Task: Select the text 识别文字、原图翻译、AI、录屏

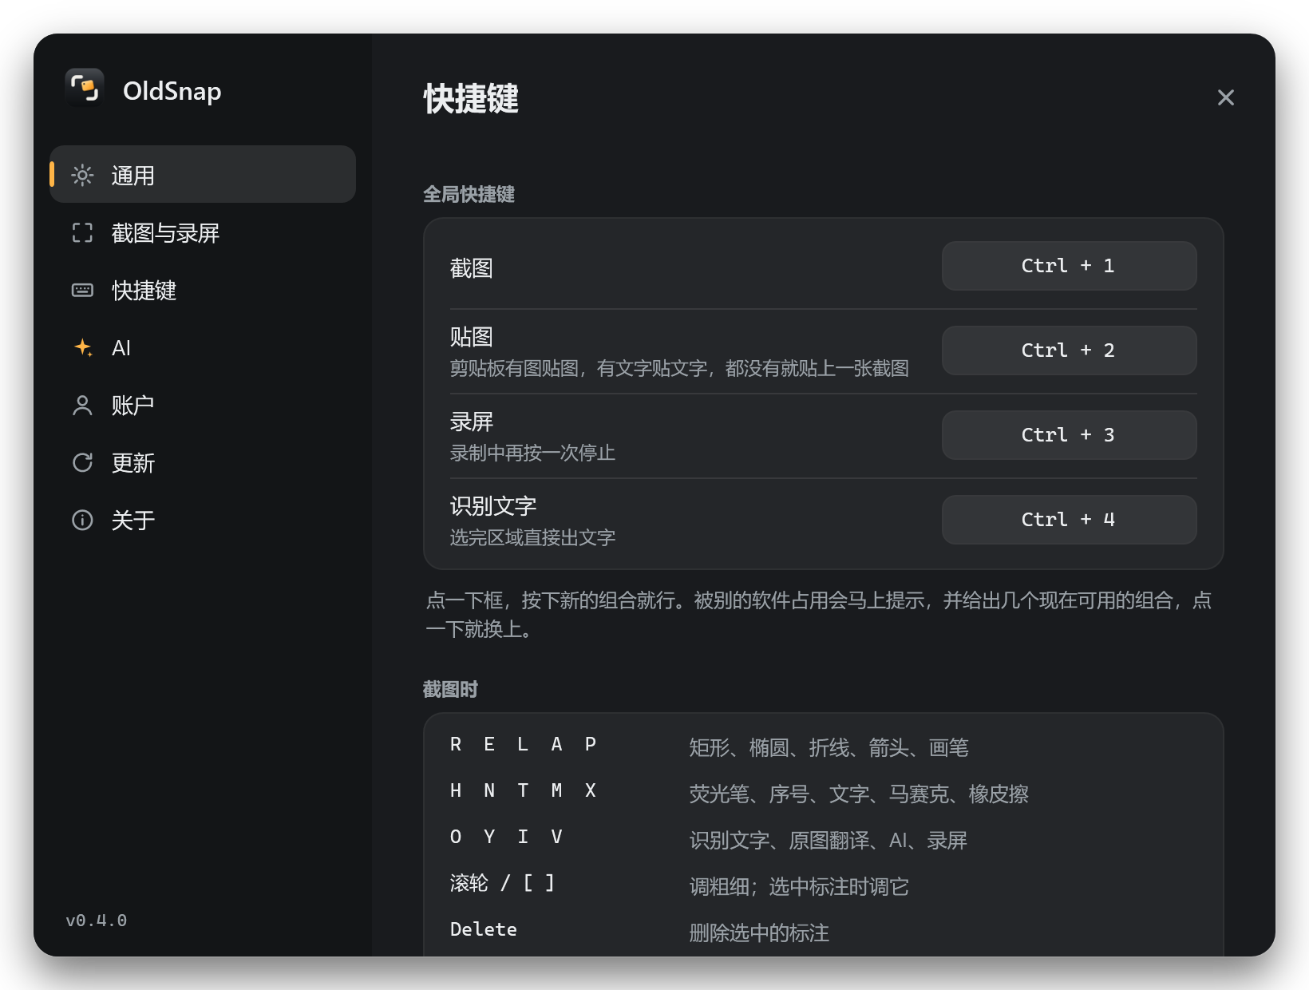Action: tap(829, 841)
